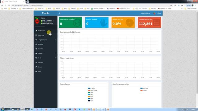Open the Dashboard menu item
The width and height of the screenshot is (198, 111).
tap(45, 31)
